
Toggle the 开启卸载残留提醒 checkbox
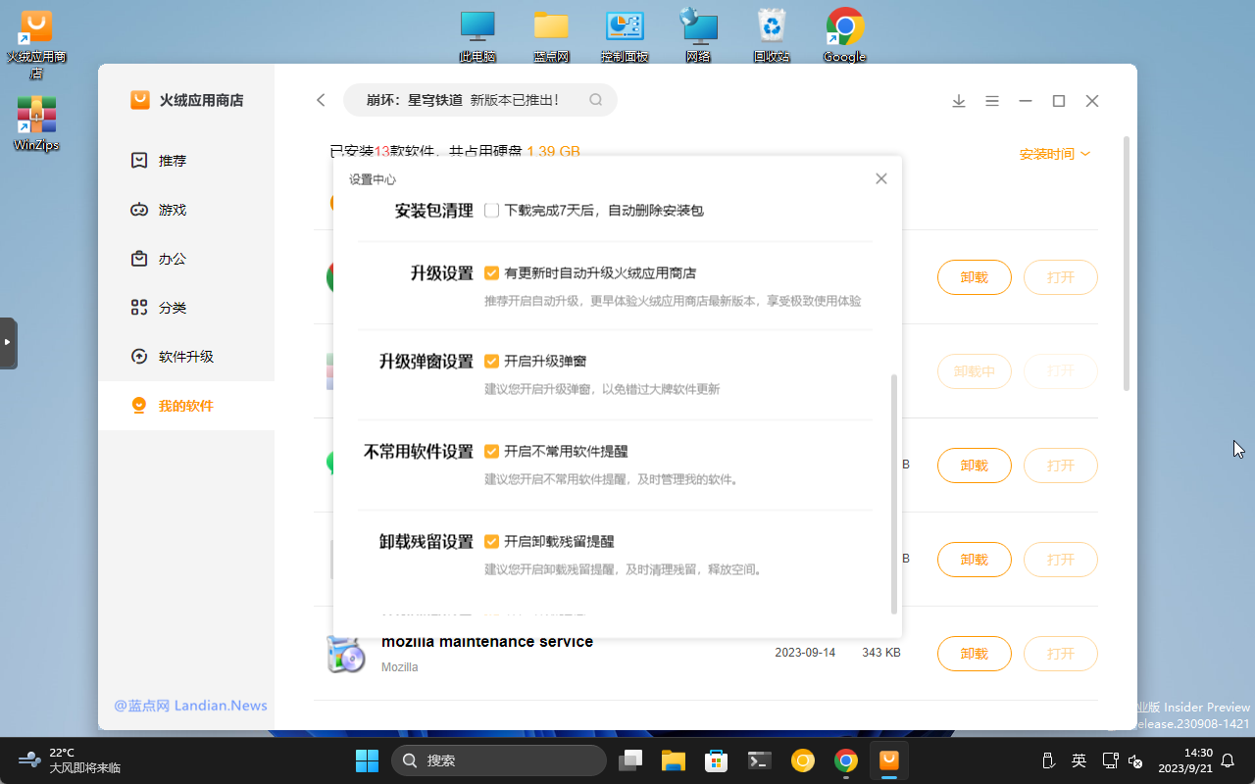tap(492, 542)
